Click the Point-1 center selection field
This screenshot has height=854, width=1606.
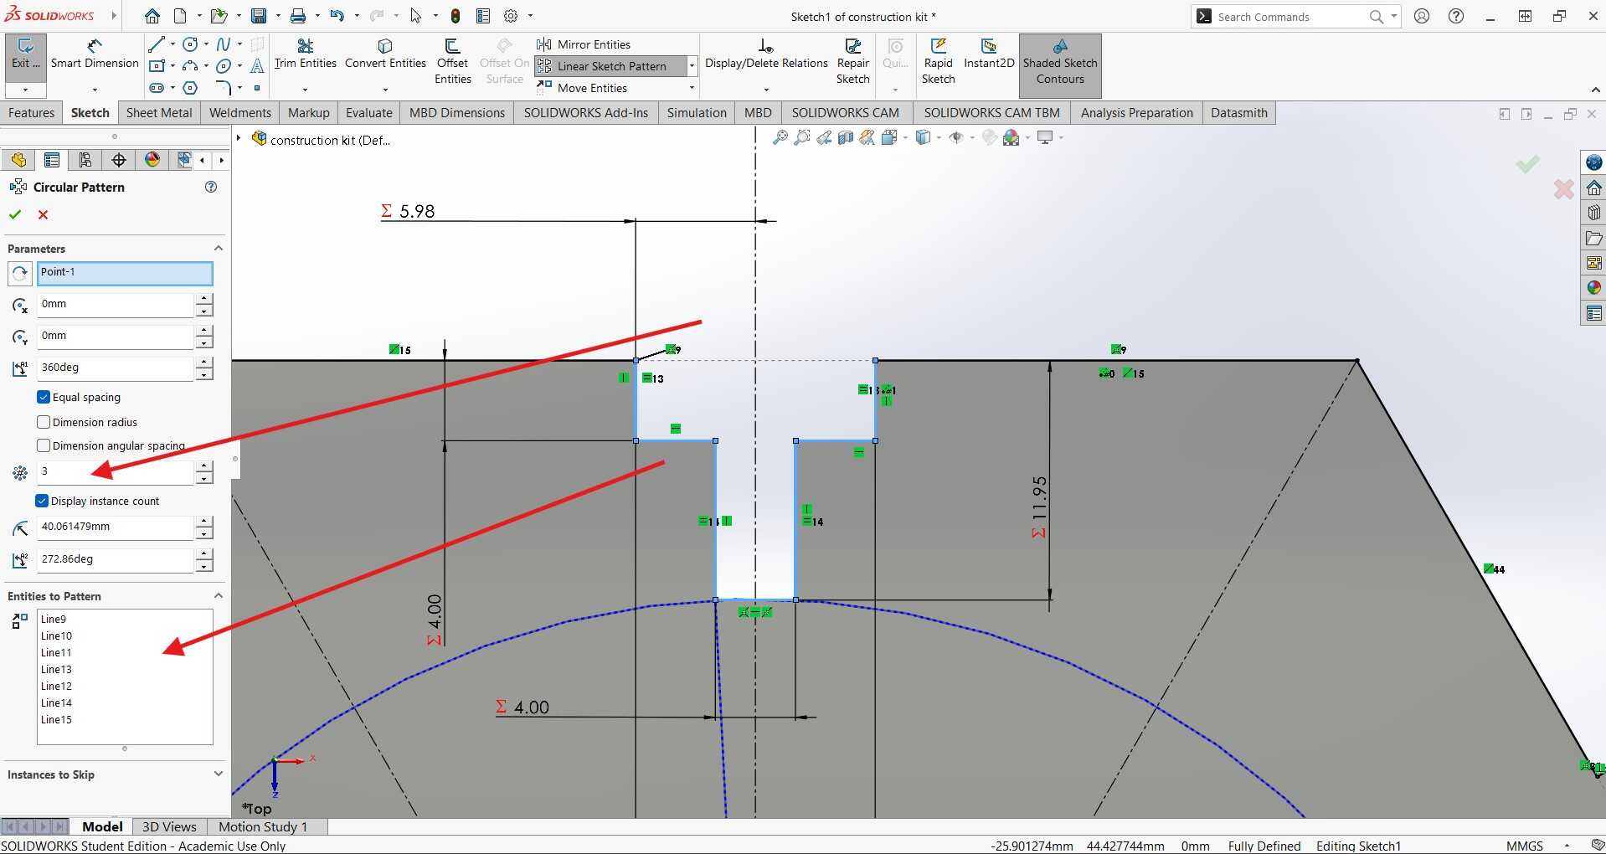pos(125,273)
